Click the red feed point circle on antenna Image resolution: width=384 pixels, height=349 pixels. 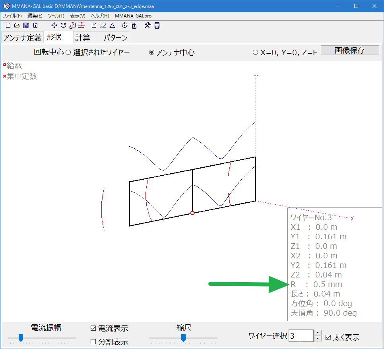pyautogui.click(x=192, y=213)
